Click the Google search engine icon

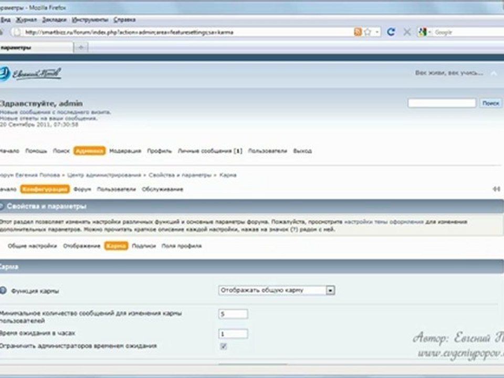coord(422,32)
